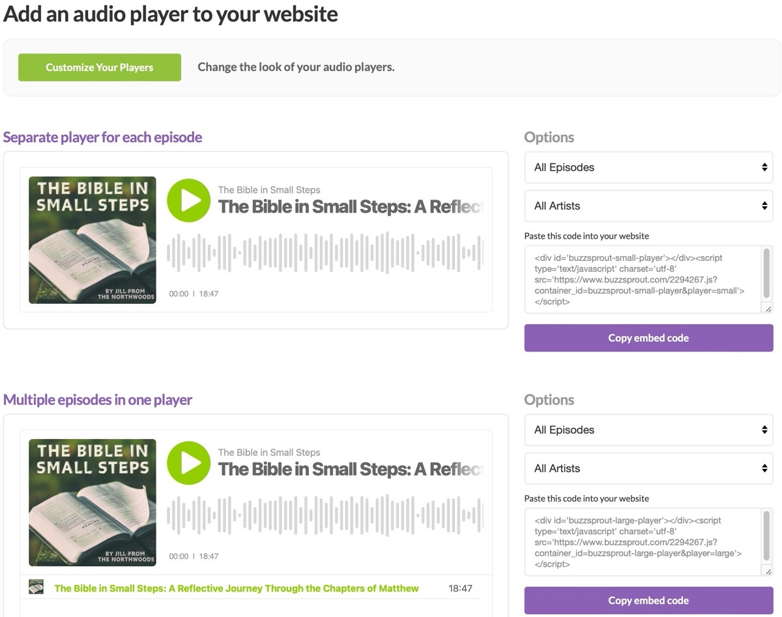
Task: Expand All Episodes dropdown for large player
Action: [648, 430]
